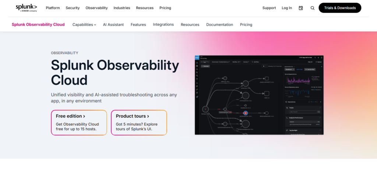Click the OBSERVABILITY label text

(x=64, y=53)
